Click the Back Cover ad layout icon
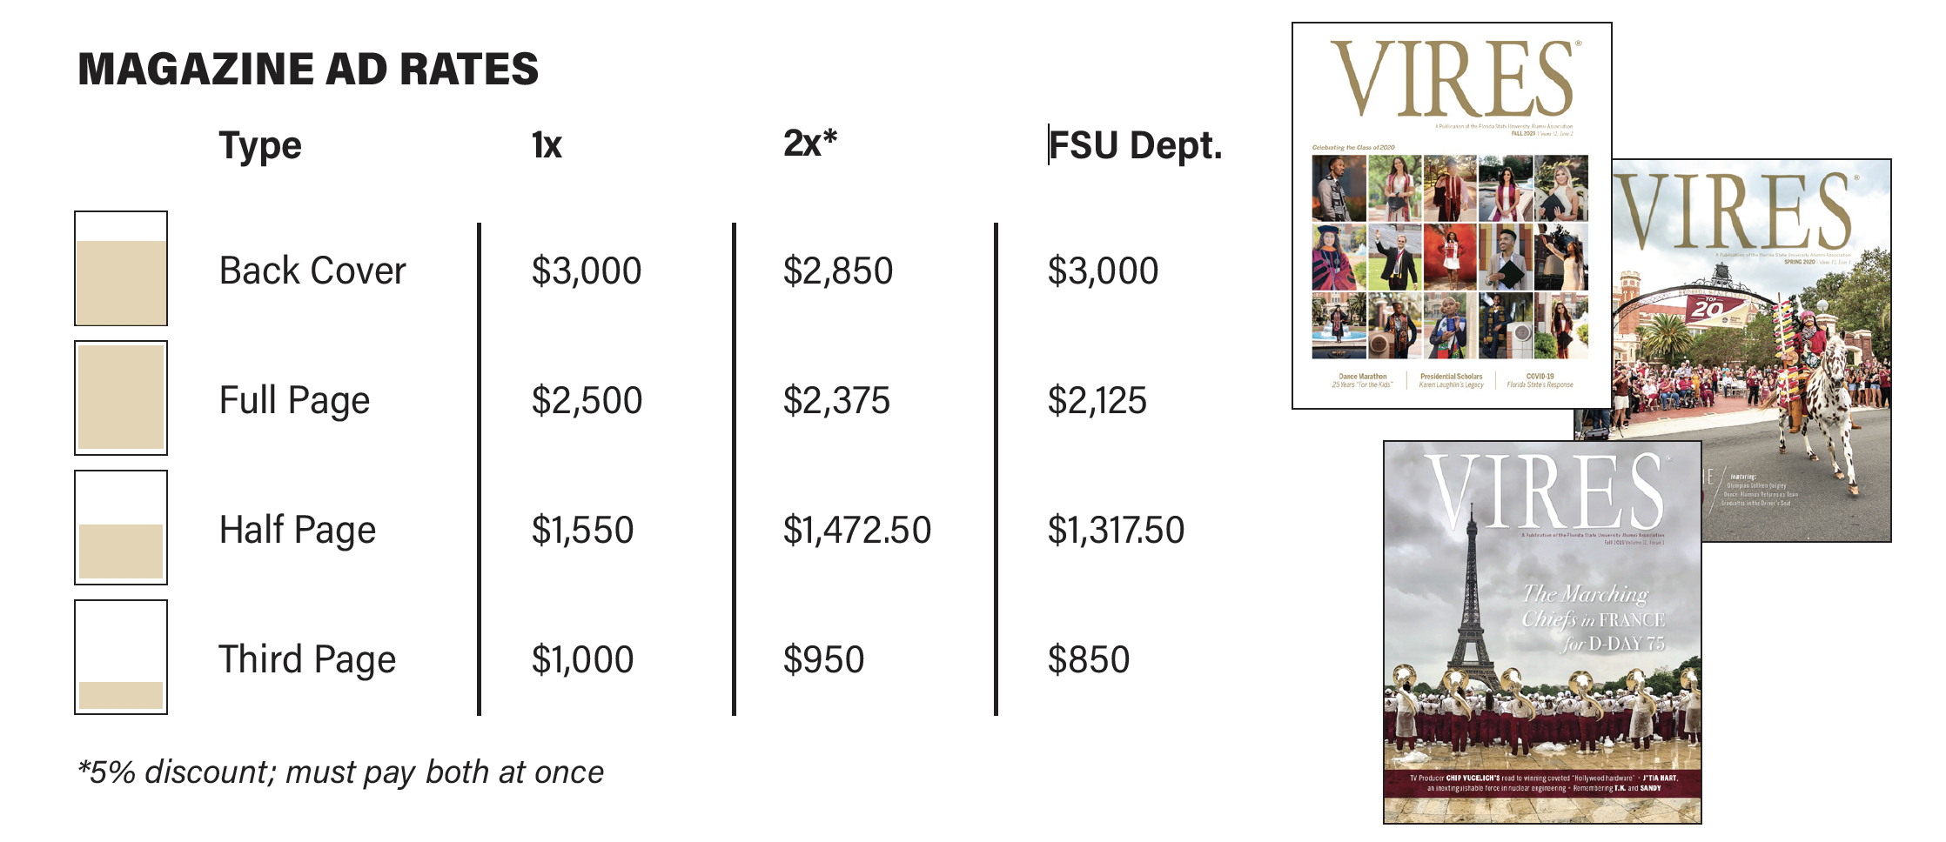The height and width of the screenshot is (842, 1946). (x=121, y=268)
